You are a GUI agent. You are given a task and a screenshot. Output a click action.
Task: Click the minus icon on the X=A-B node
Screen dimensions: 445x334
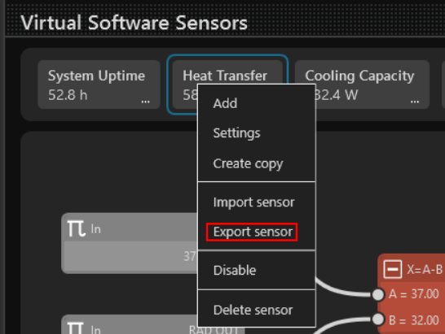pos(393,270)
